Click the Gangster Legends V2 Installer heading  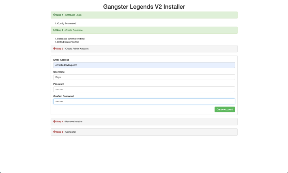pyautogui.click(x=144, y=6)
